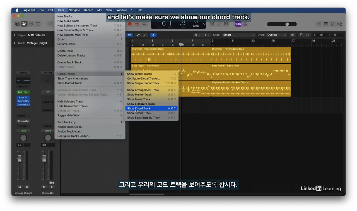Toggle the 1234 count-in button
The height and width of the screenshot is (211, 357).
[238, 24]
